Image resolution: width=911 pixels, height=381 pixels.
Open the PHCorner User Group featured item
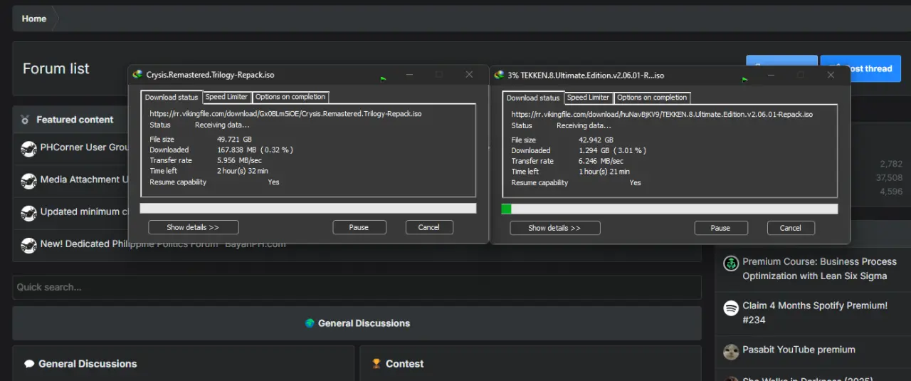84,147
